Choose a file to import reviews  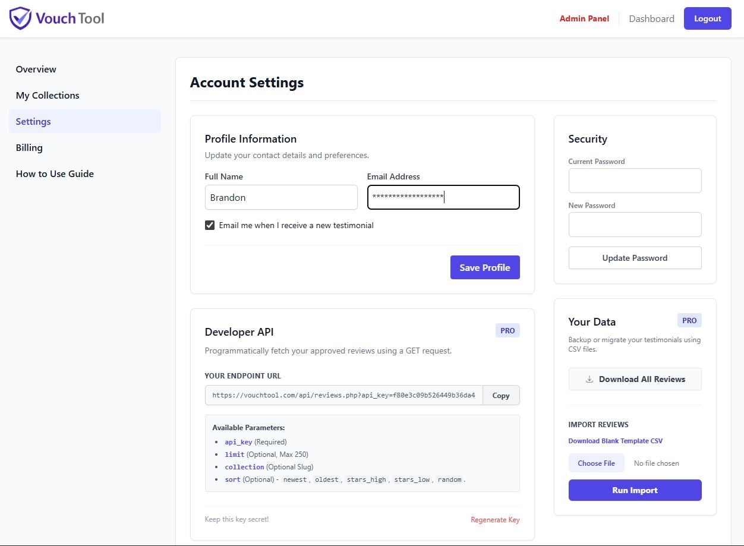pos(596,463)
